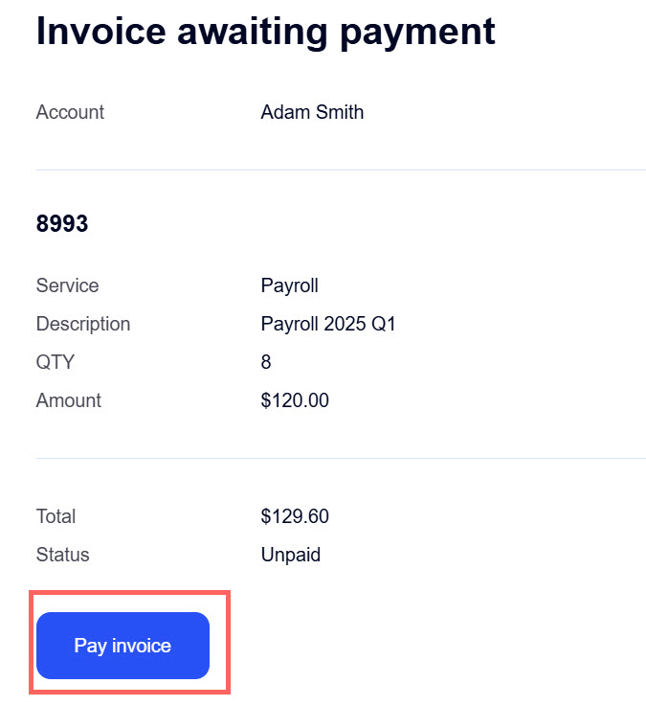Viewport: 646px width, 706px height.
Task: Click the Description field label
Action: [x=83, y=324]
